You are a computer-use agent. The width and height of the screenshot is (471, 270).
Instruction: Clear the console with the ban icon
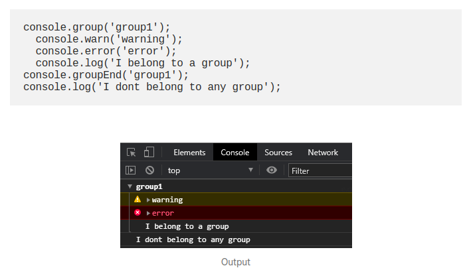pyautogui.click(x=150, y=170)
